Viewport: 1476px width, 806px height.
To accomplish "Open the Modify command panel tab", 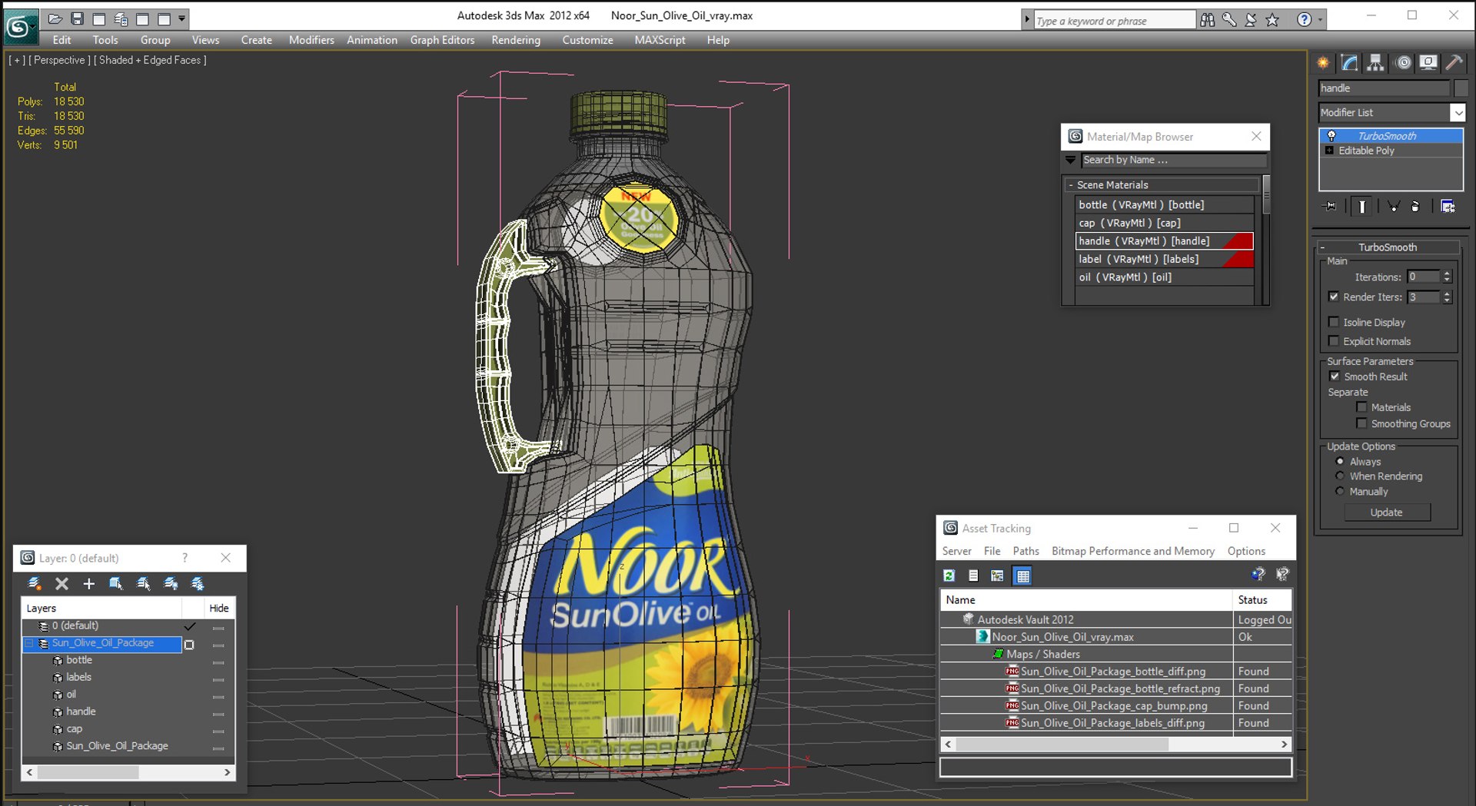I will [x=1349, y=63].
